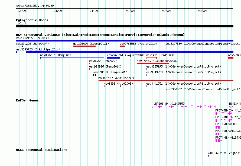Click the red dgv326n54 (Cooper2011) loss bar
Image resolution: width=241 pixels, height=166 pixels.
tap(84, 46)
